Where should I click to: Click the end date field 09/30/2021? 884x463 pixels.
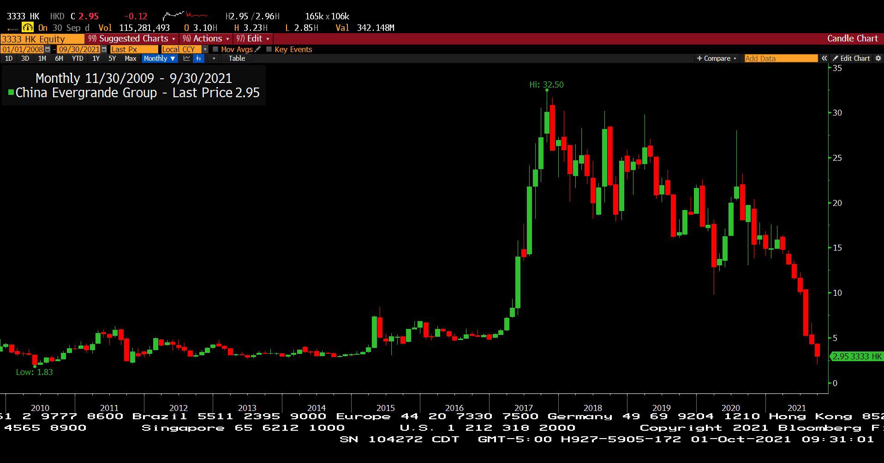[x=79, y=49]
